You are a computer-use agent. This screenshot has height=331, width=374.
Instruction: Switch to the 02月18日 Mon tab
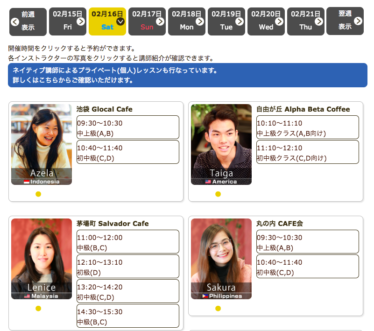pyautogui.click(x=186, y=21)
